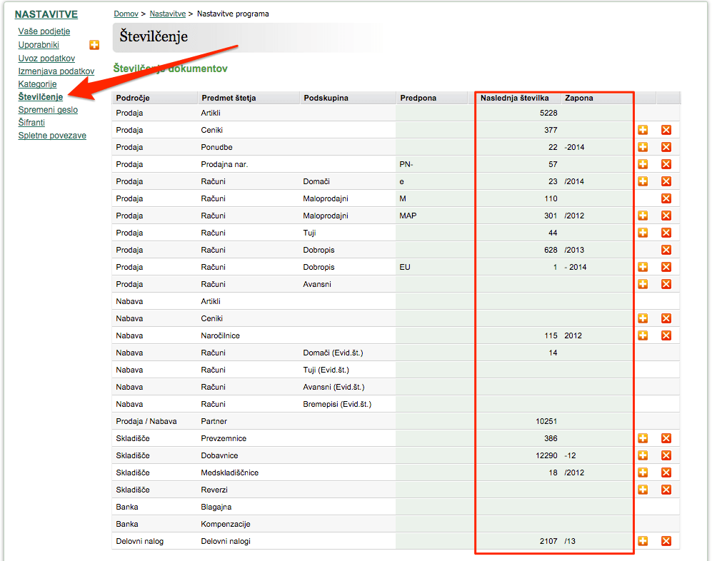
Task: Delete the Reverzi row
Action: 666,490
